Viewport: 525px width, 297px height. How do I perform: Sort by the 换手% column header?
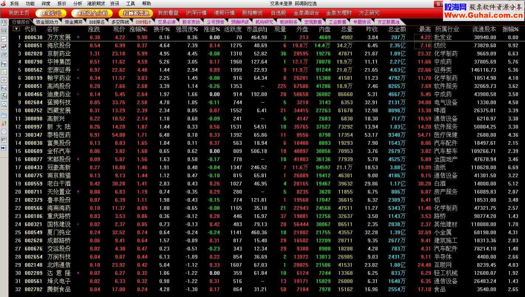click(x=161, y=29)
